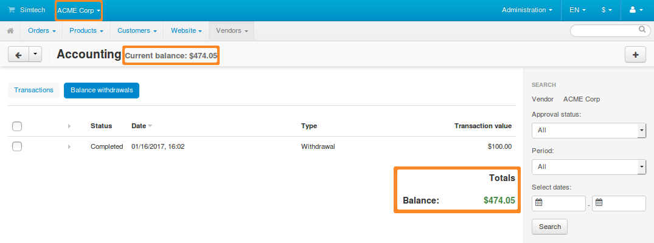Open the Vendors menu
Viewport: 654px width, 243px height.
pyautogui.click(x=232, y=31)
